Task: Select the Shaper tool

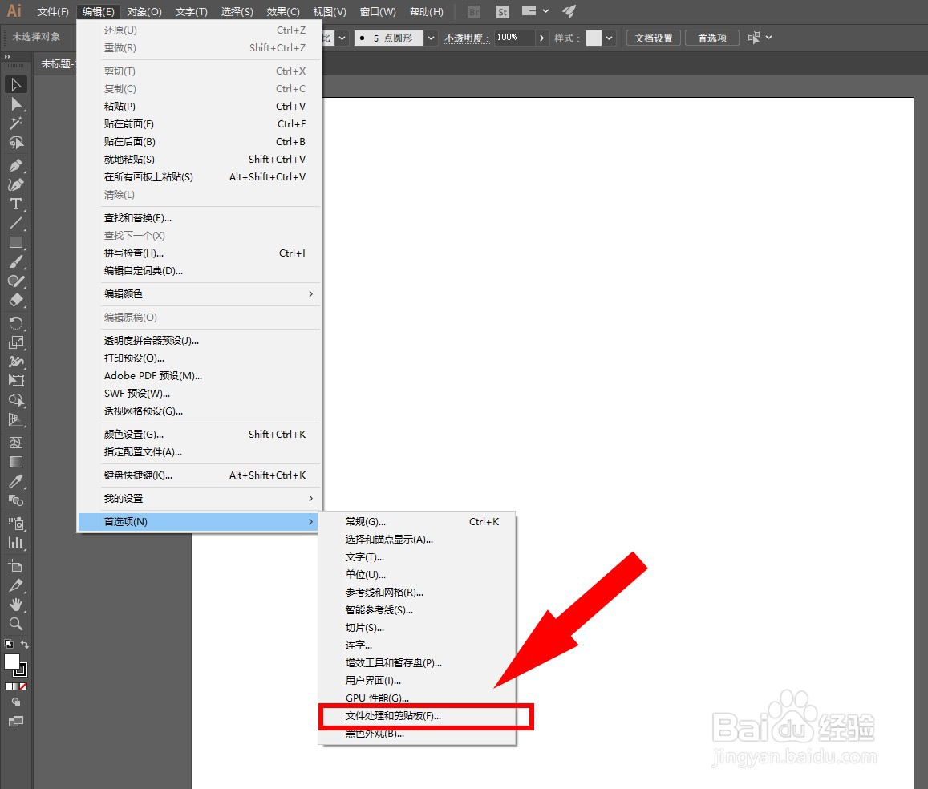Action: [16, 281]
